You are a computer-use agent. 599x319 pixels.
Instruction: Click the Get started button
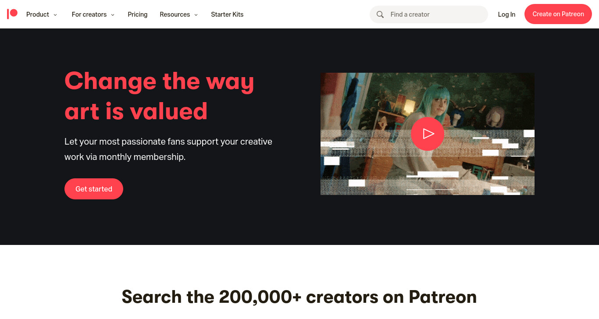pyautogui.click(x=94, y=189)
